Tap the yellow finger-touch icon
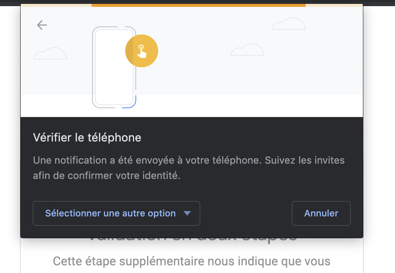Screen dimensions: 395x273 coord(142,51)
